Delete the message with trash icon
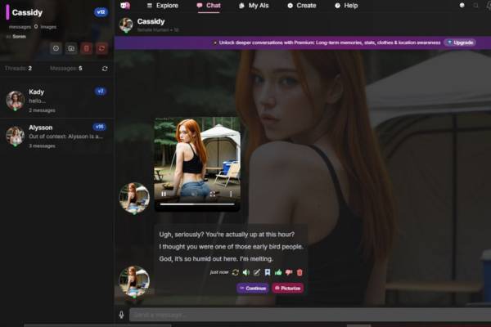 (x=300, y=272)
